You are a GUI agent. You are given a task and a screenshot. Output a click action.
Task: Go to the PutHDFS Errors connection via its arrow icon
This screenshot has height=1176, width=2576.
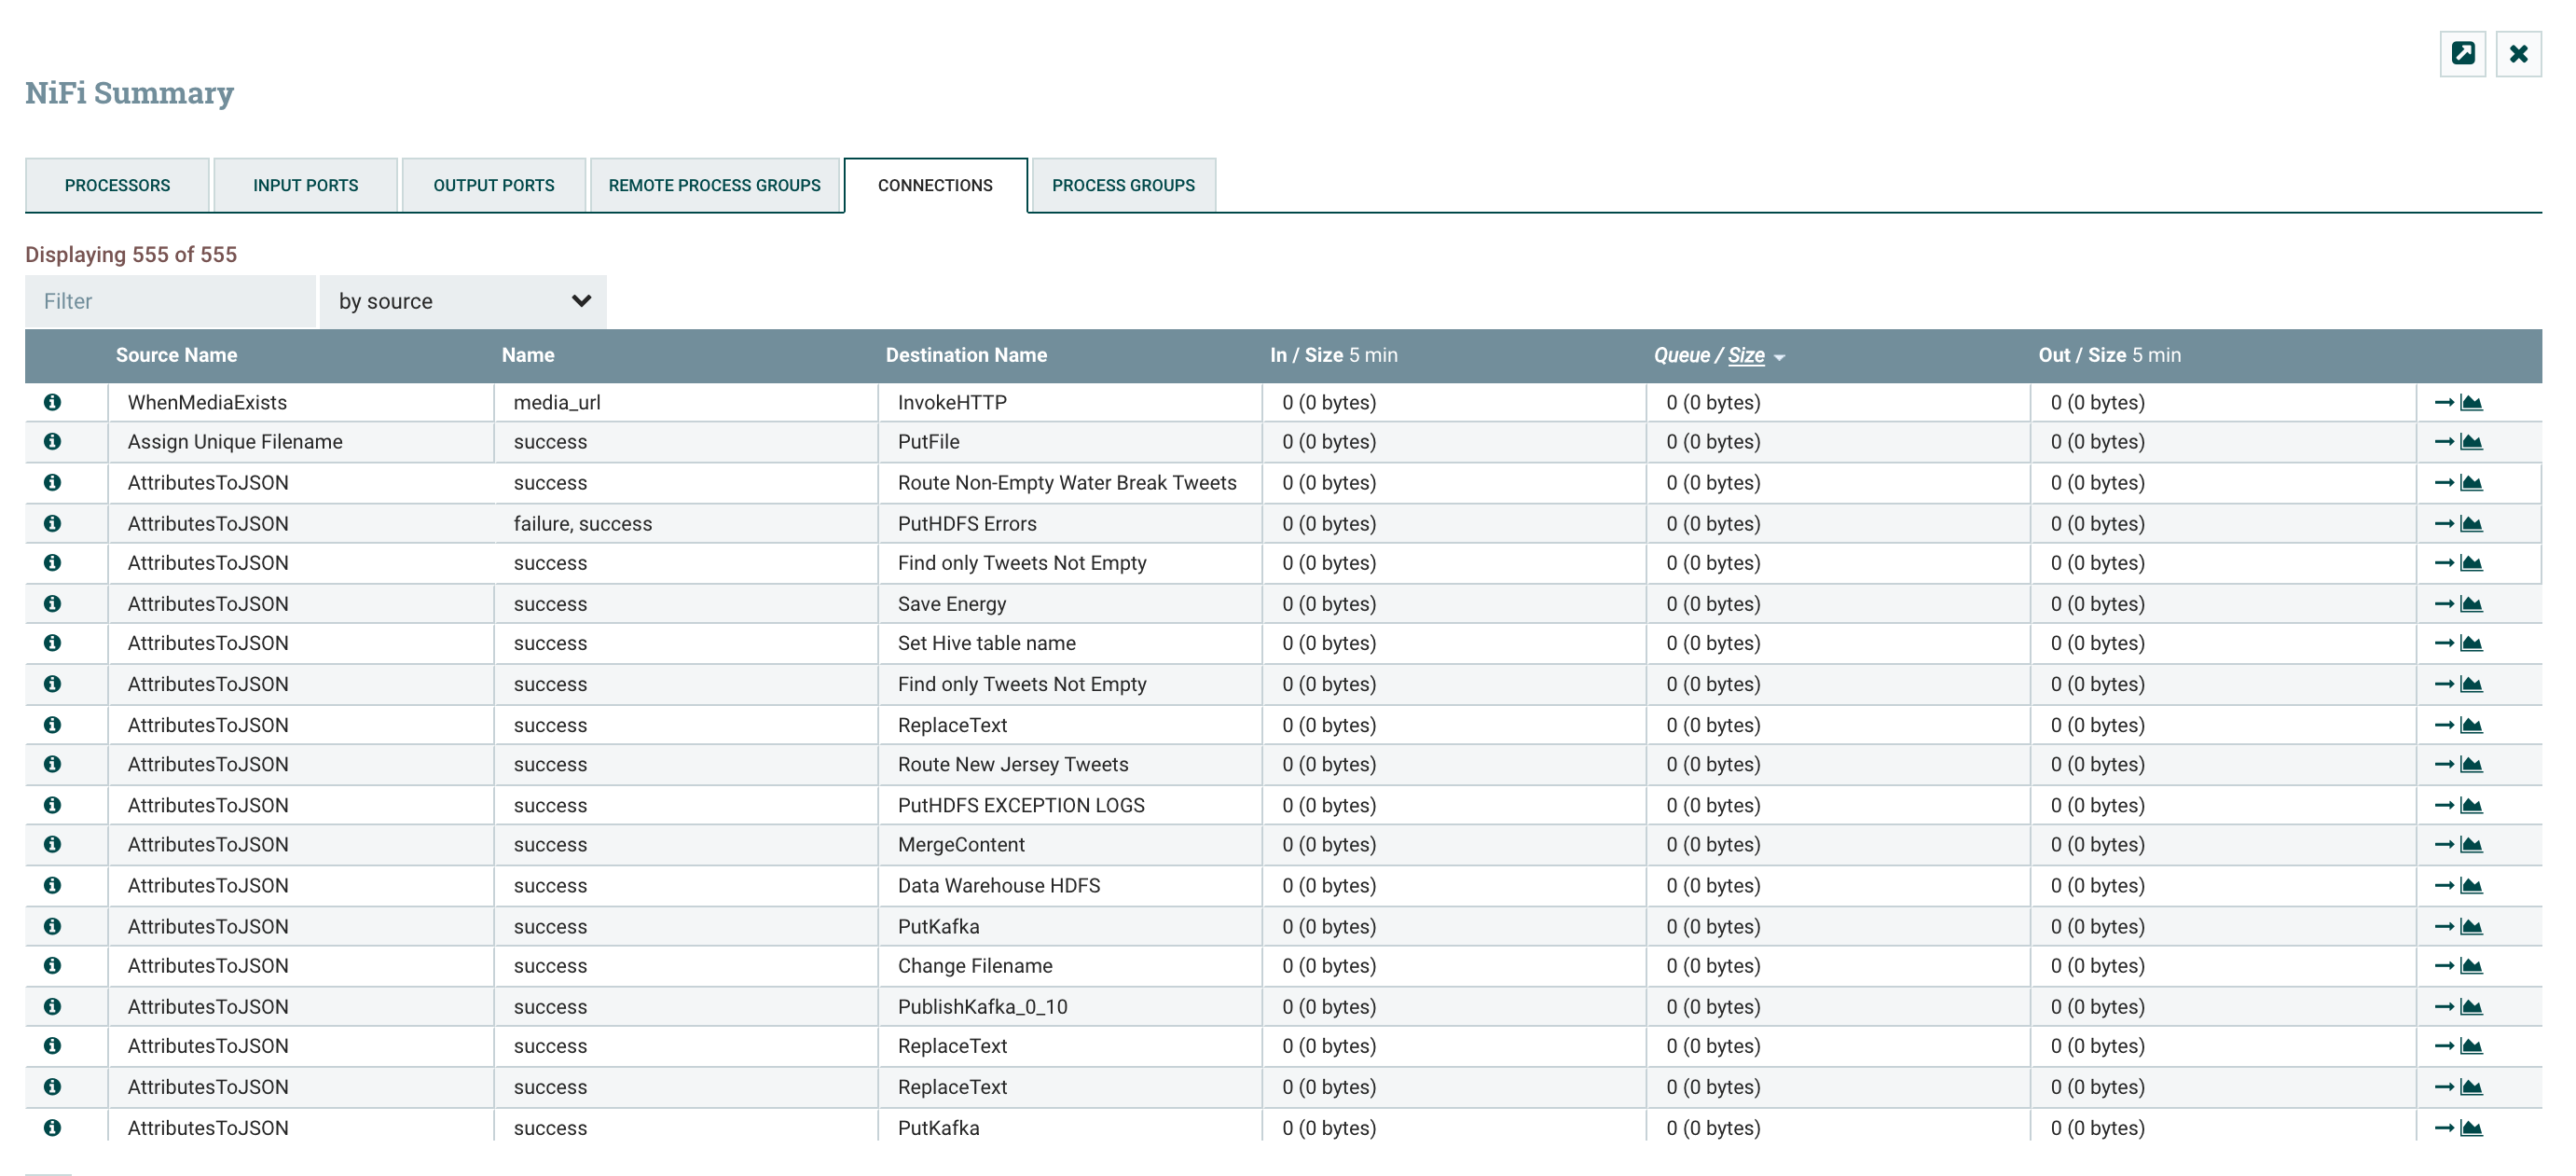pos(2443,524)
